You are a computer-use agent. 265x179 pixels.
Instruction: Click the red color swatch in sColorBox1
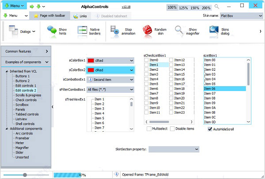pyautogui.click(x=91, y=61)
